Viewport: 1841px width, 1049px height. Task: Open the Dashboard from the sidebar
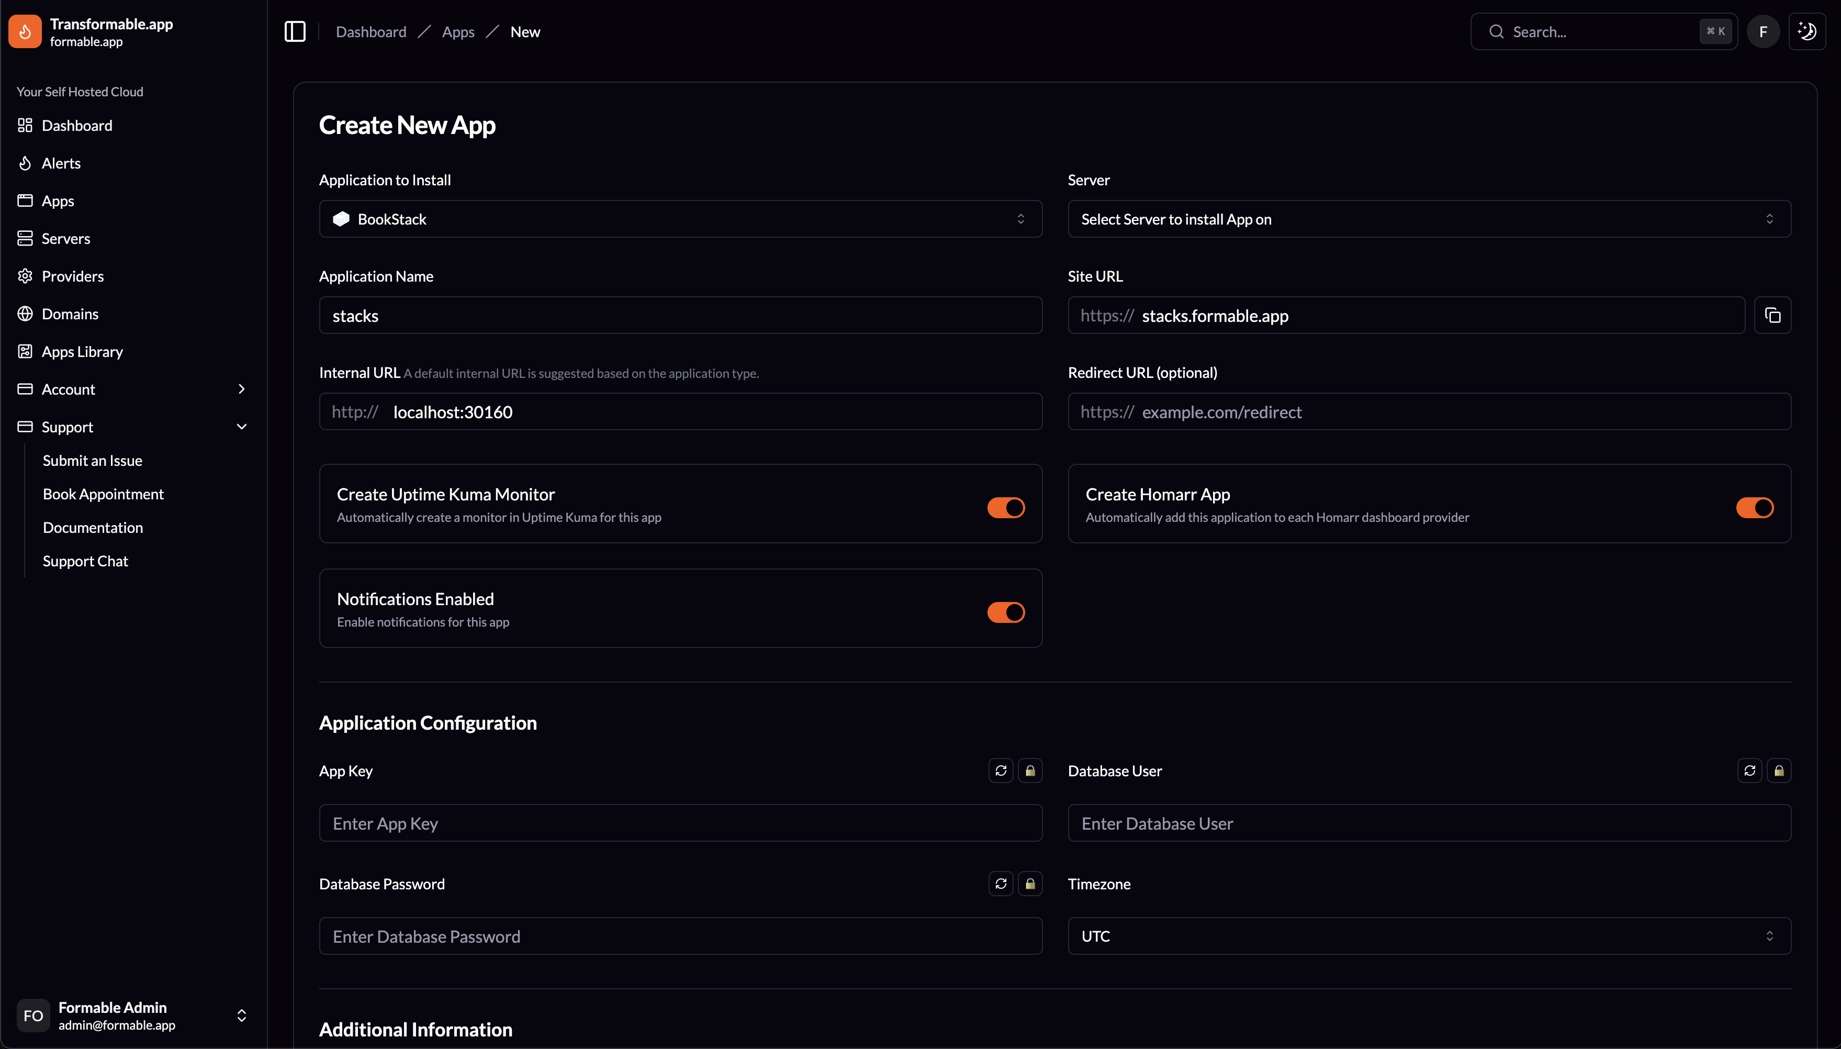tap(76, 125)
